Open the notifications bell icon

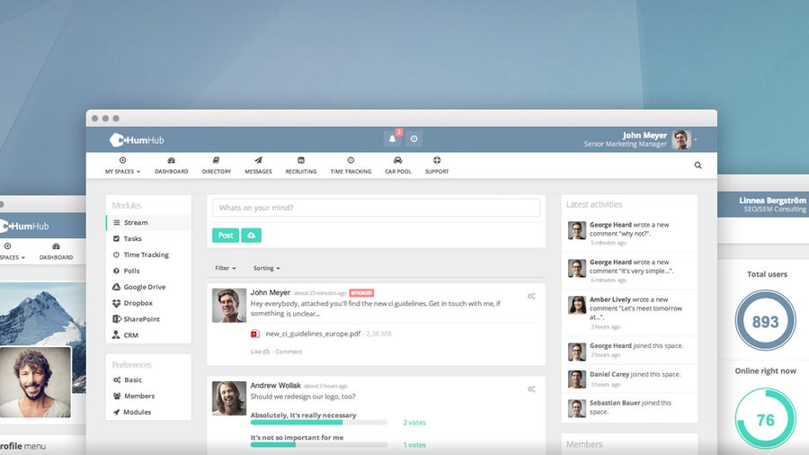[x=392, y=138]
